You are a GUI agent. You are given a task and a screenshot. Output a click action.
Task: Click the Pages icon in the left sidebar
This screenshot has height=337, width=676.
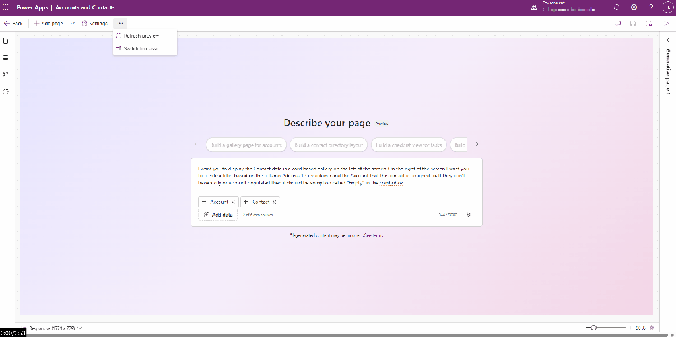point(6,40)
